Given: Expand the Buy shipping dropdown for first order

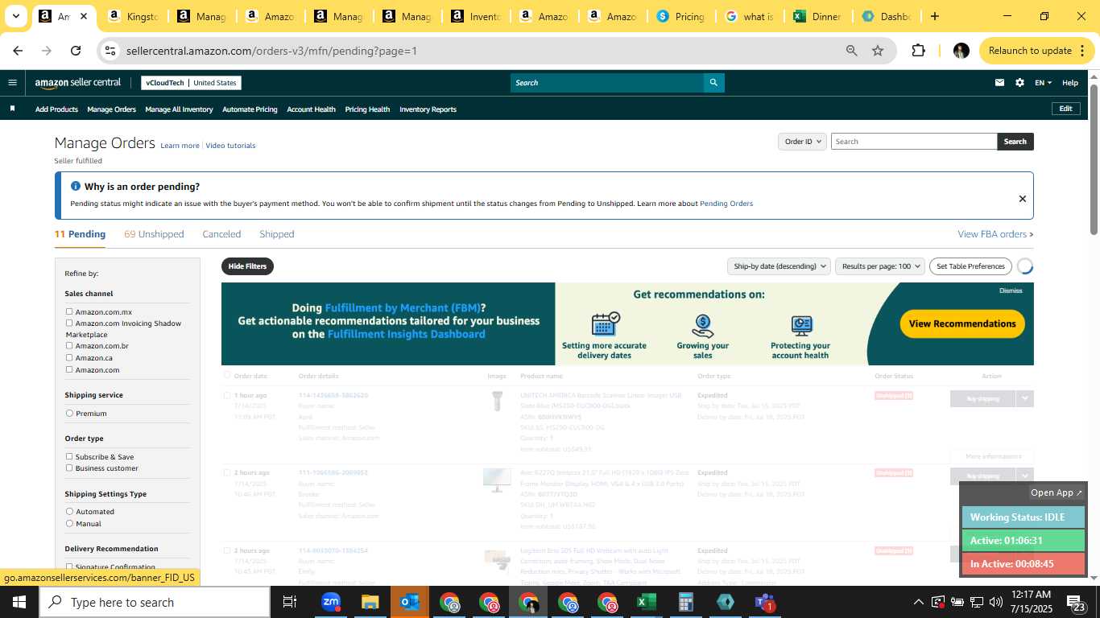Looking at the screenshot, I should (x=1024, y=398).
